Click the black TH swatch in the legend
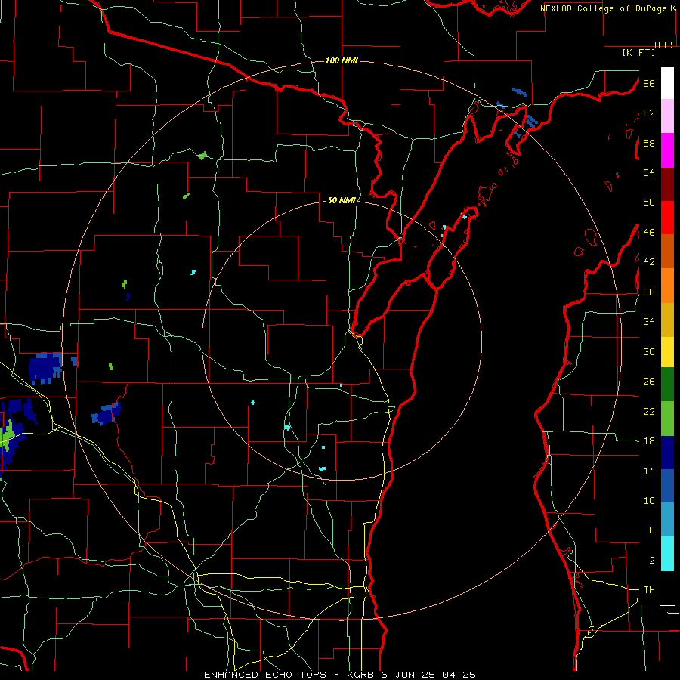Image resolution: width=680 pixels, height=680 pixels. (x=667, y=588)
